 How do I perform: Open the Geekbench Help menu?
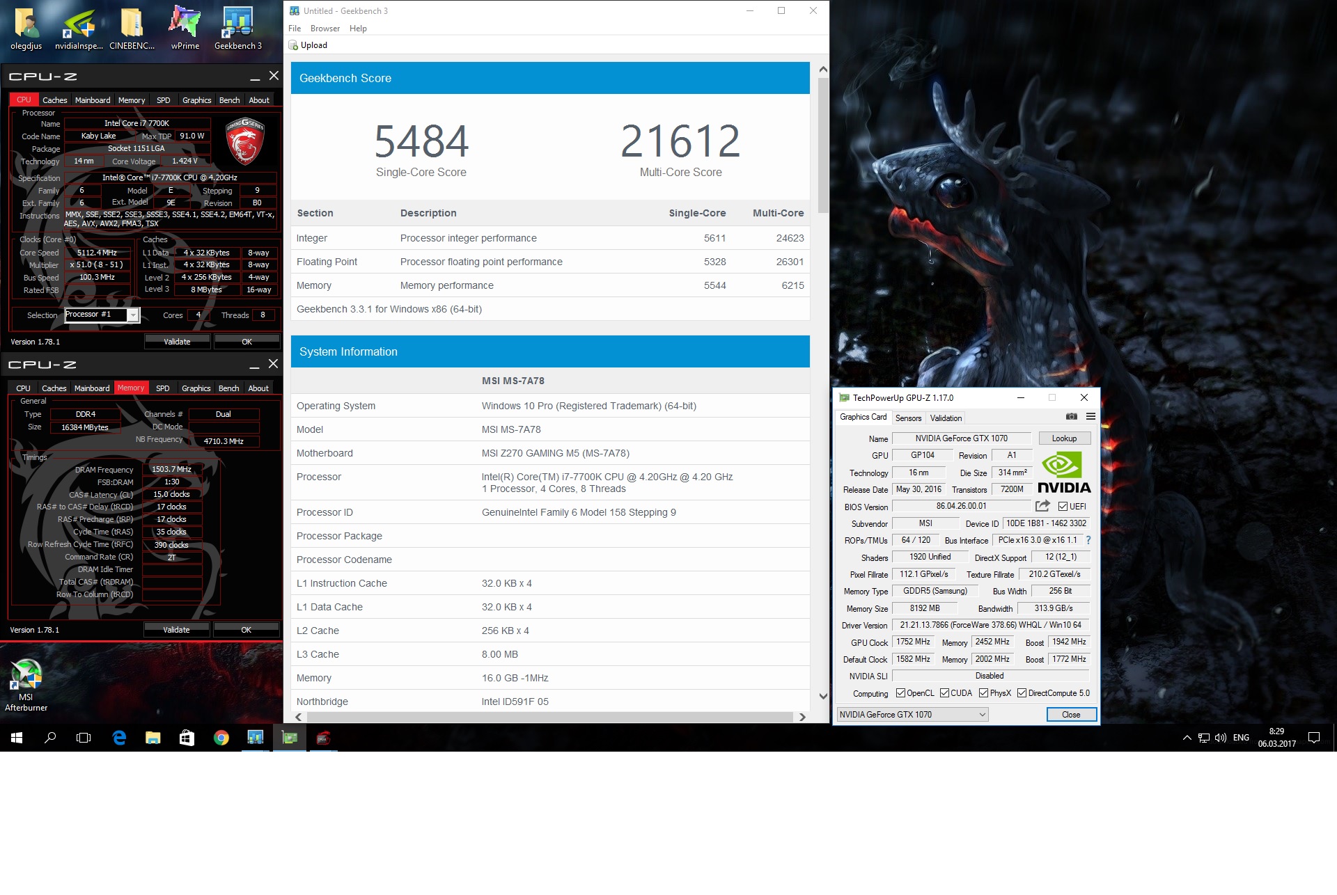pyautogui.click(x=358, y=29)
